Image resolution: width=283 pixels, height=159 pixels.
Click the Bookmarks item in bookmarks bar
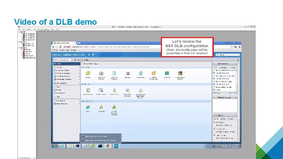coord(65,50)
